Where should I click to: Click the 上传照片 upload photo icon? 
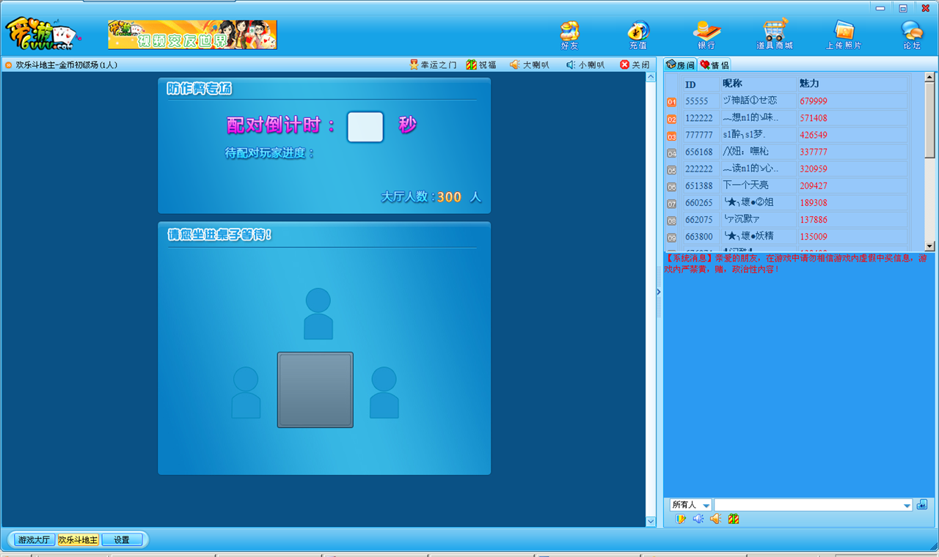click(x=844, y=34)
